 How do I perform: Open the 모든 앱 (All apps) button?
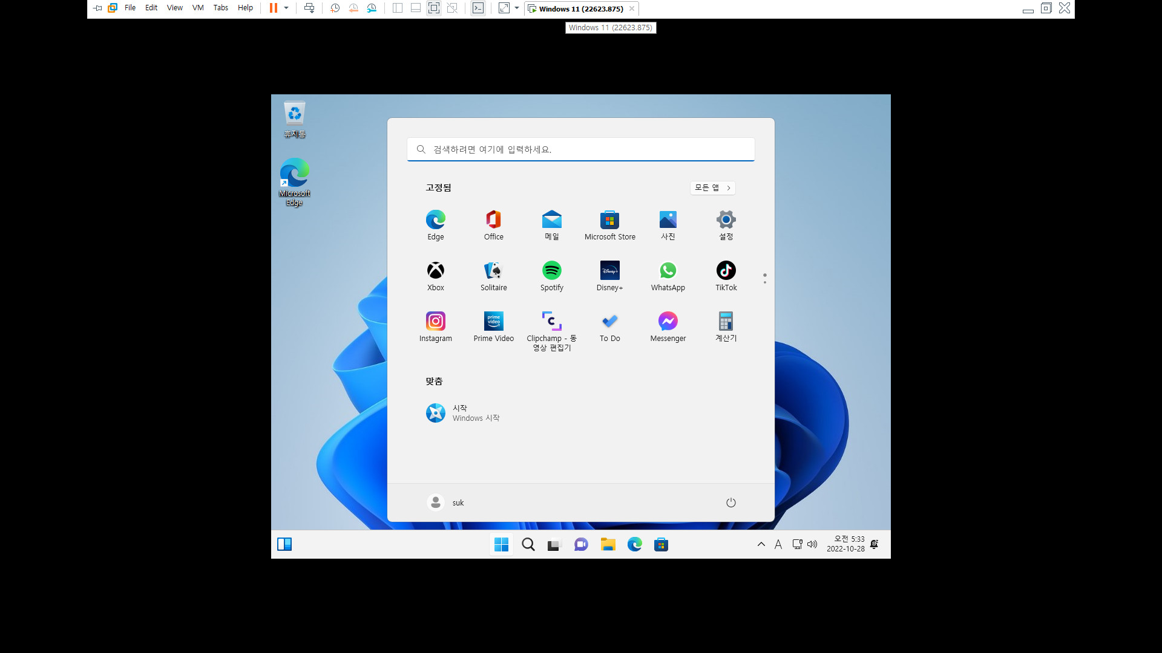coord(713,188)
